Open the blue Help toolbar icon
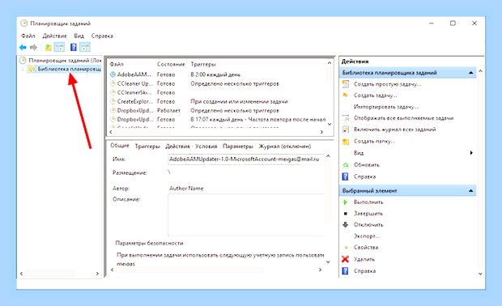The height and width of the screenshot is (306, 502). pyautogui.click(x=74, y=48)
